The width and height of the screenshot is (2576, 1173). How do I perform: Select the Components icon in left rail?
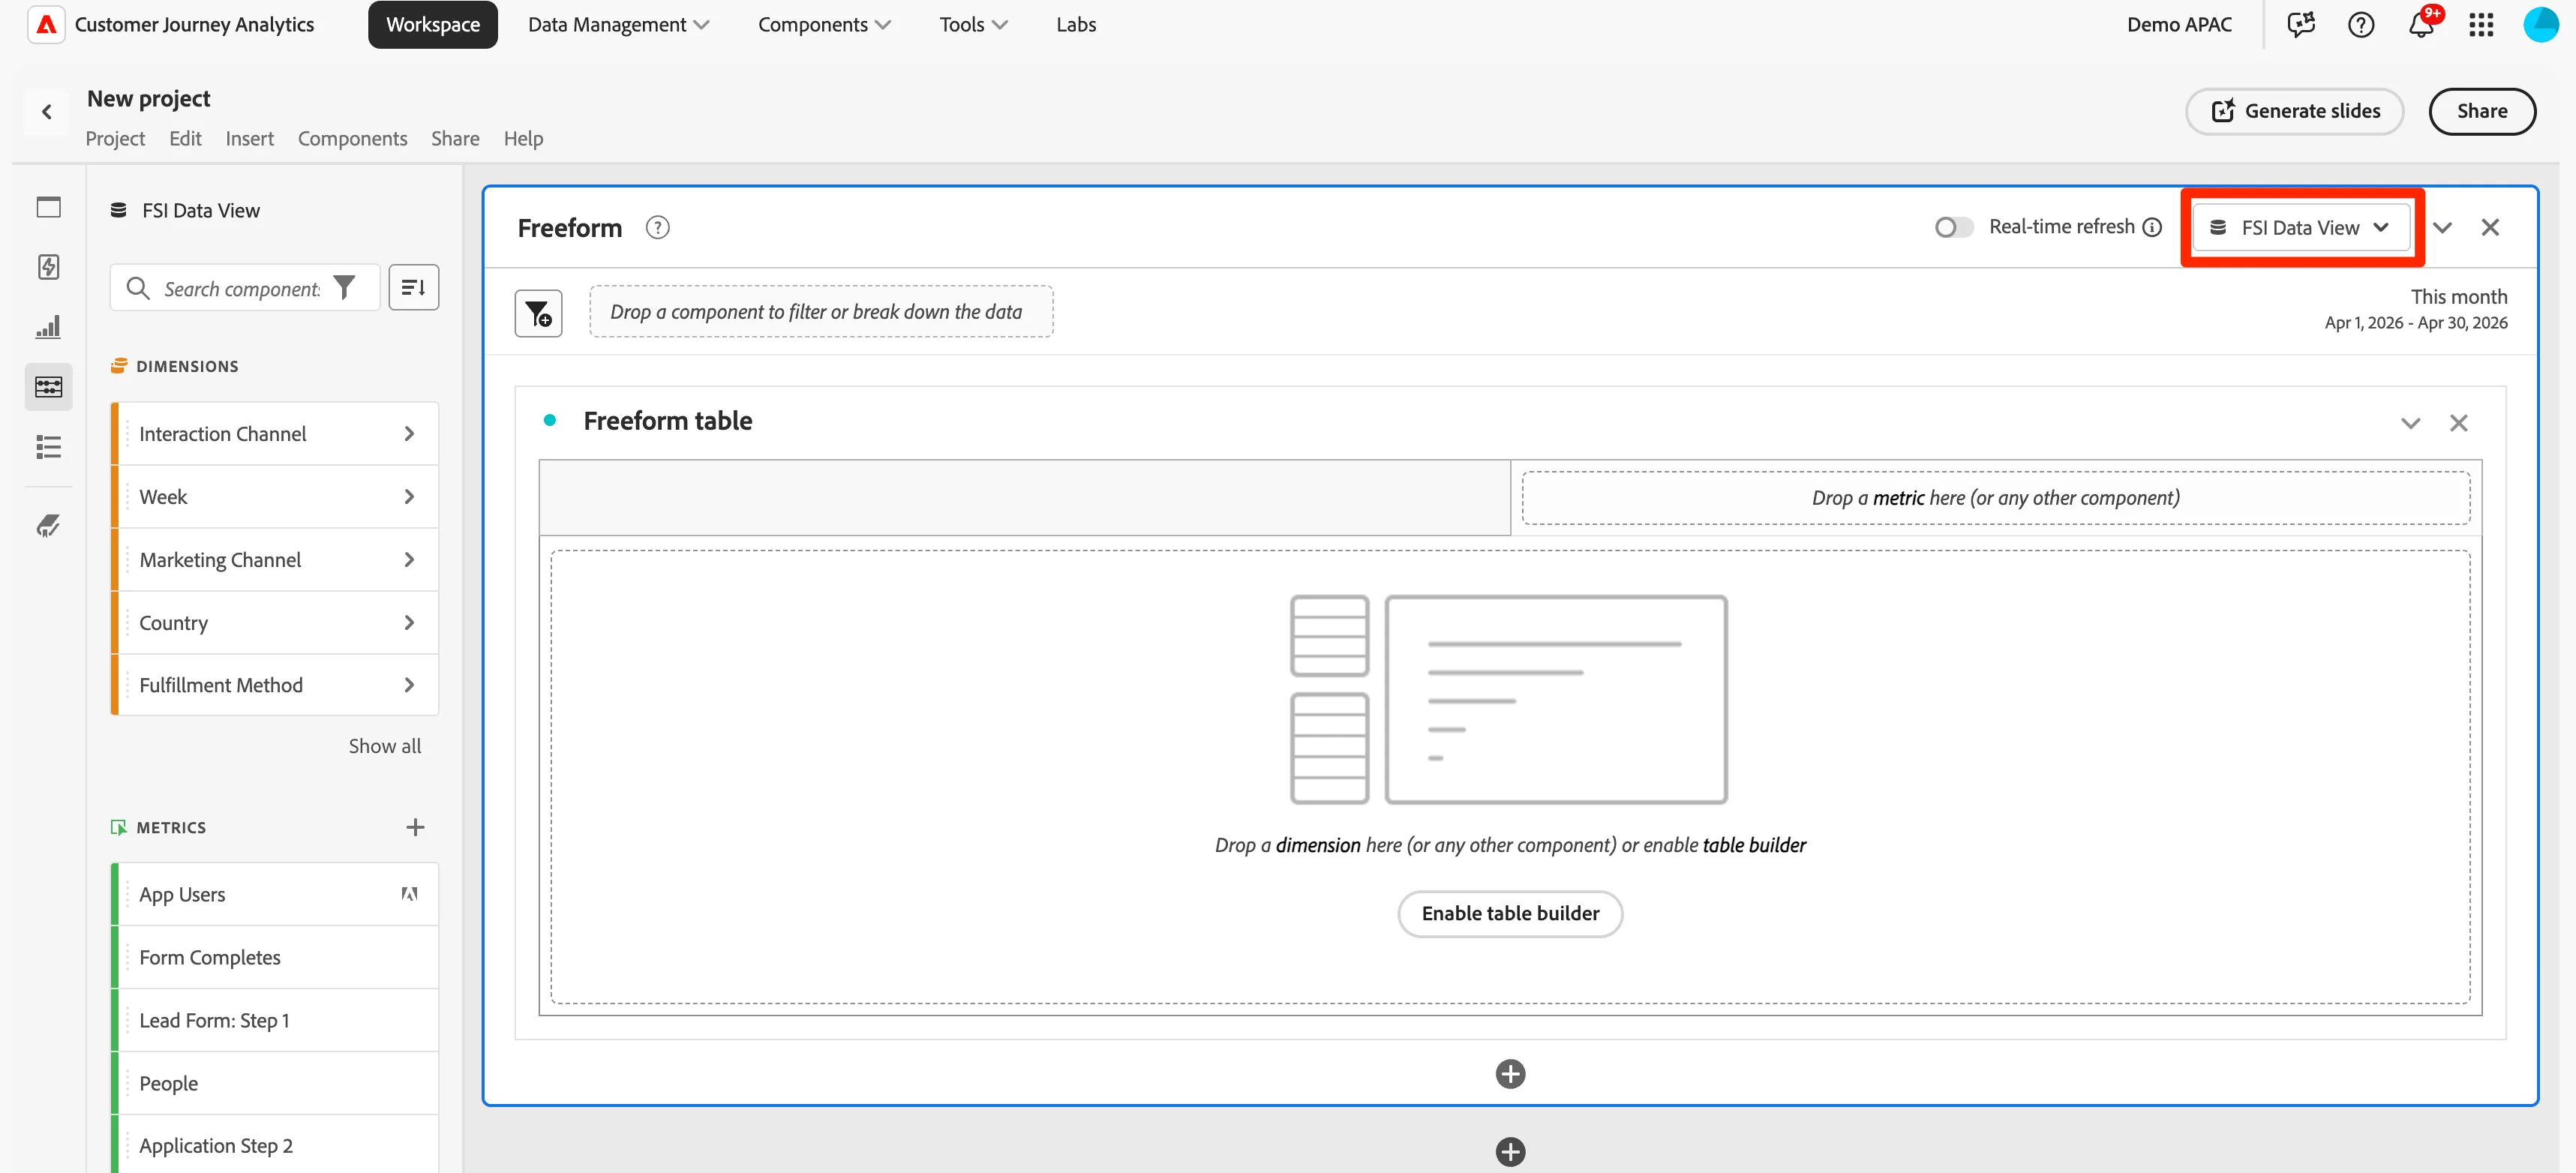click(48, 386)
